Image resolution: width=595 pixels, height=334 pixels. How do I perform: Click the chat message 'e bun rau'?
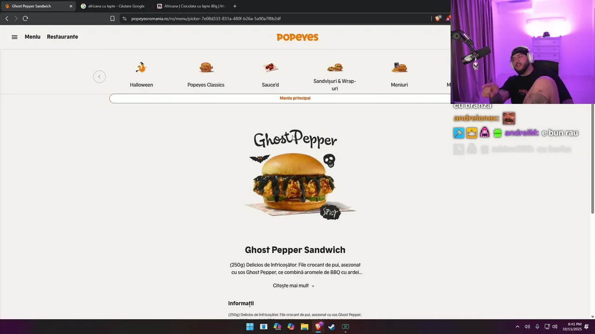(560, 133)
